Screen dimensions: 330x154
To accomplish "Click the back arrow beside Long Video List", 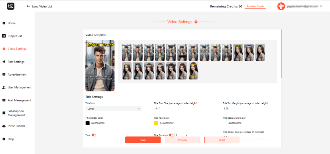I will click(28, 6).
